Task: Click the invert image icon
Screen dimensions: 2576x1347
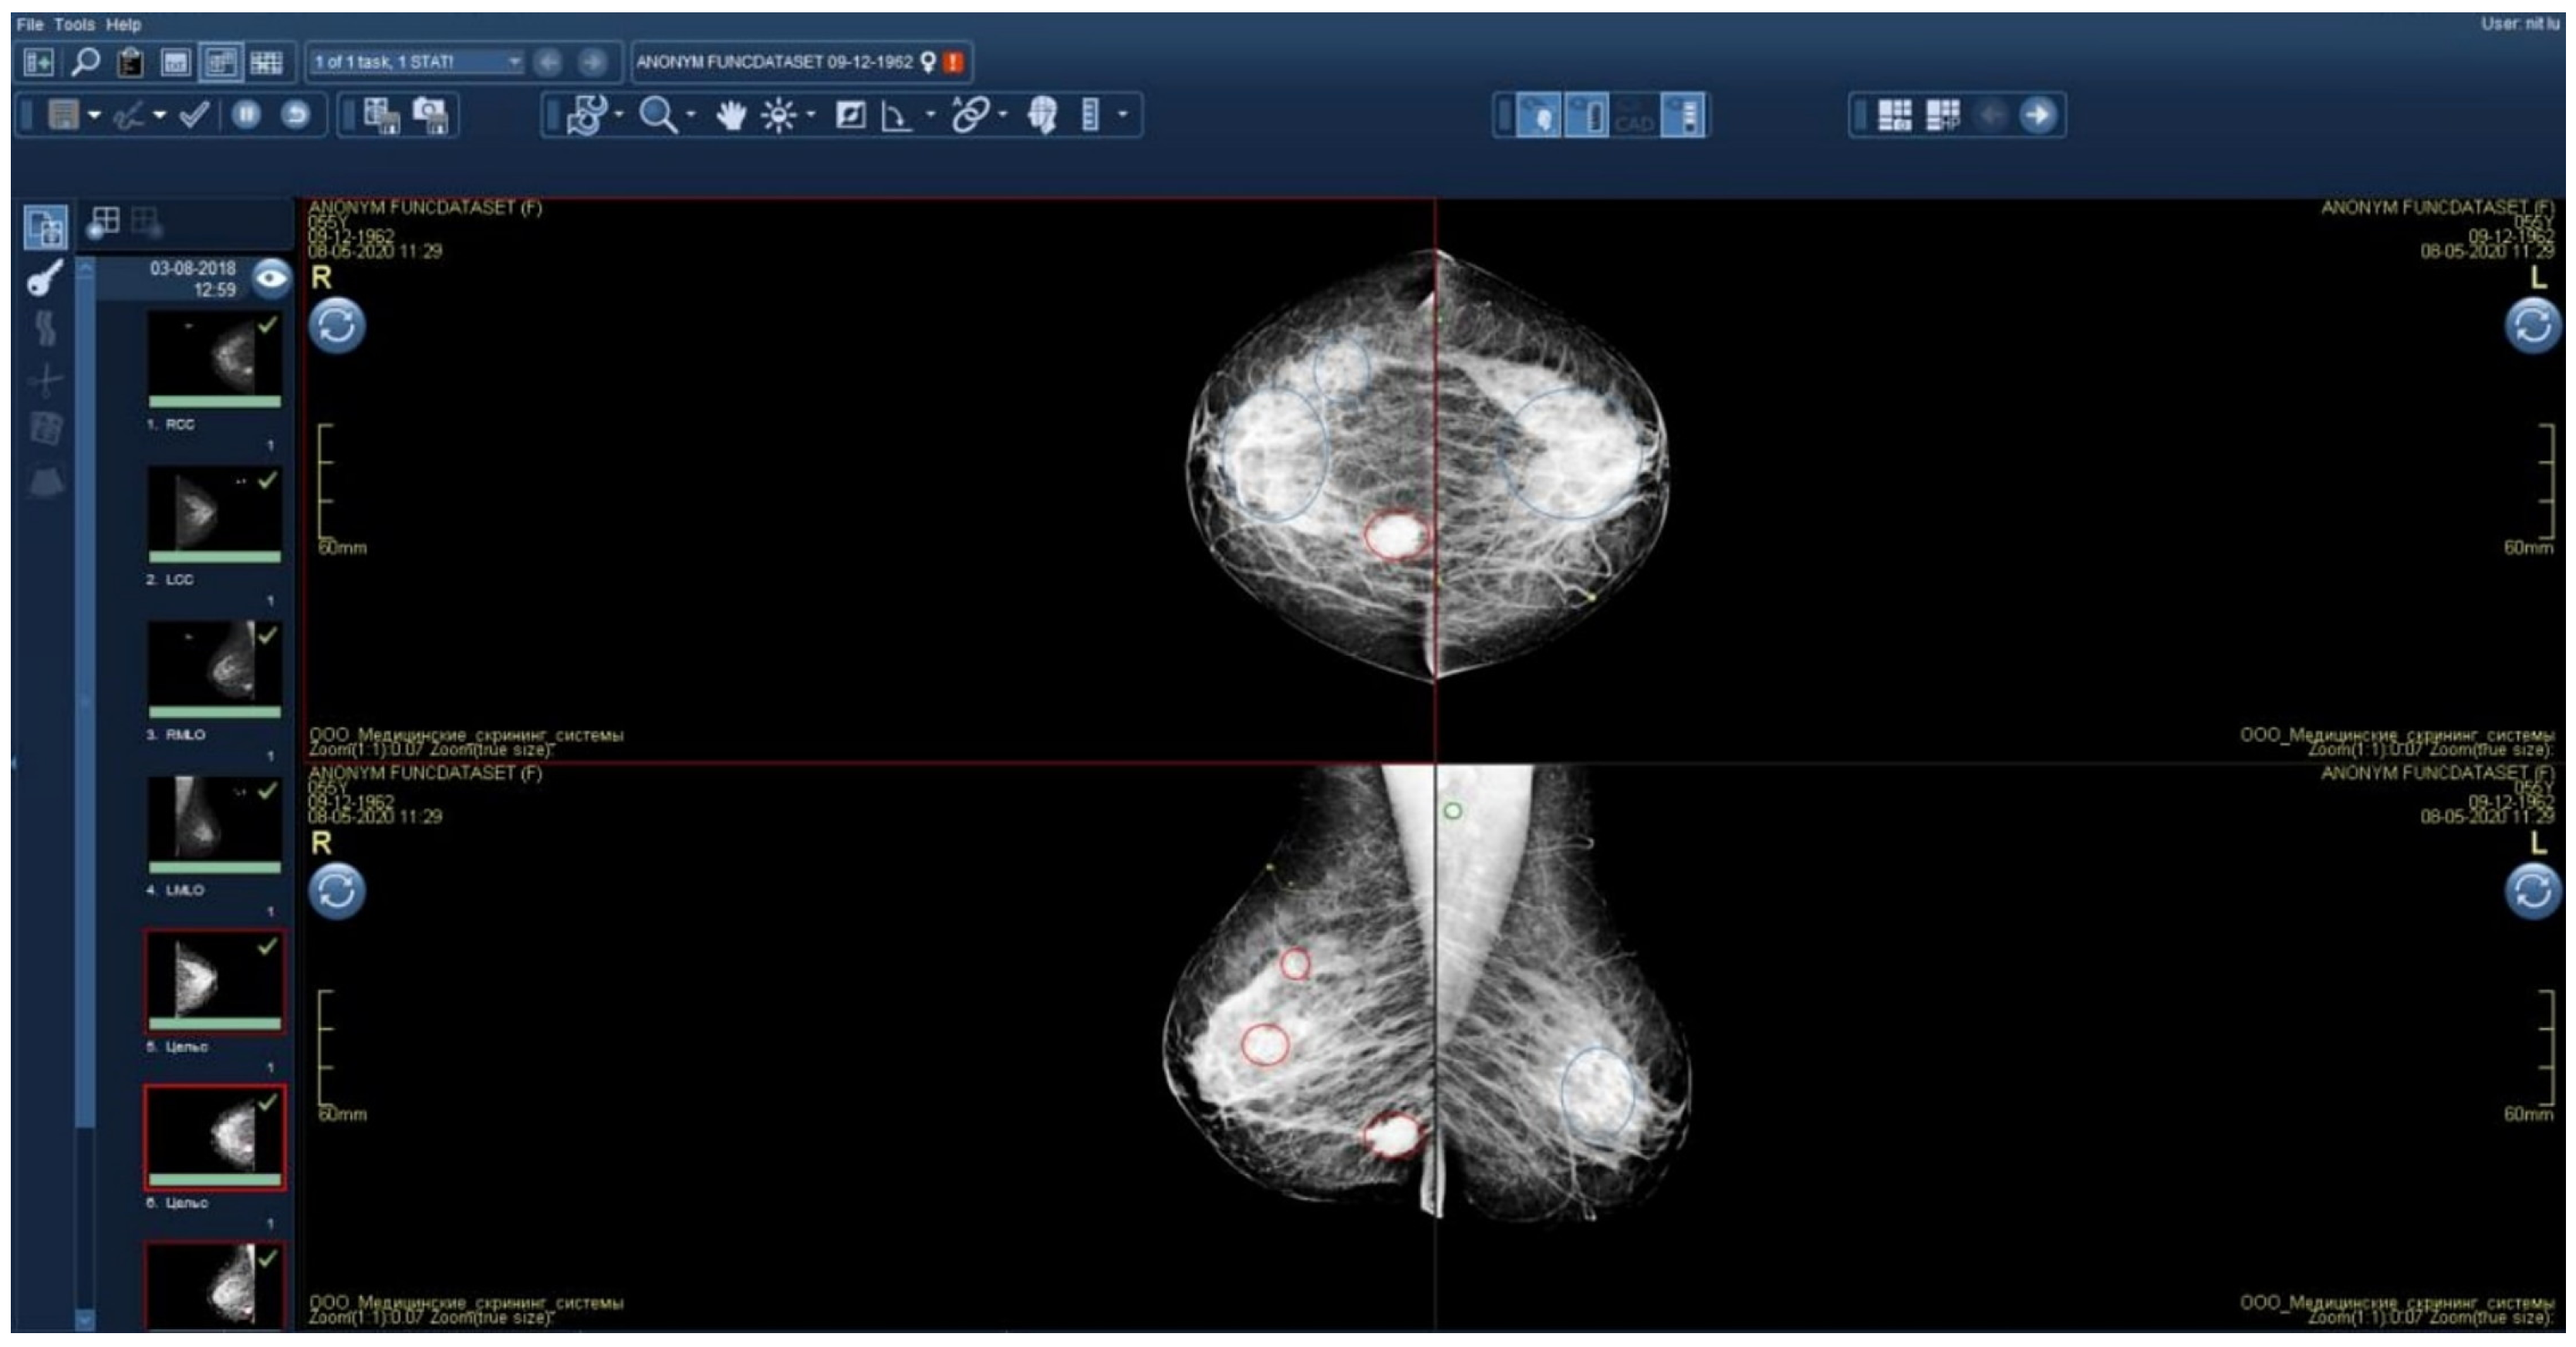Action: pos(850,115)
